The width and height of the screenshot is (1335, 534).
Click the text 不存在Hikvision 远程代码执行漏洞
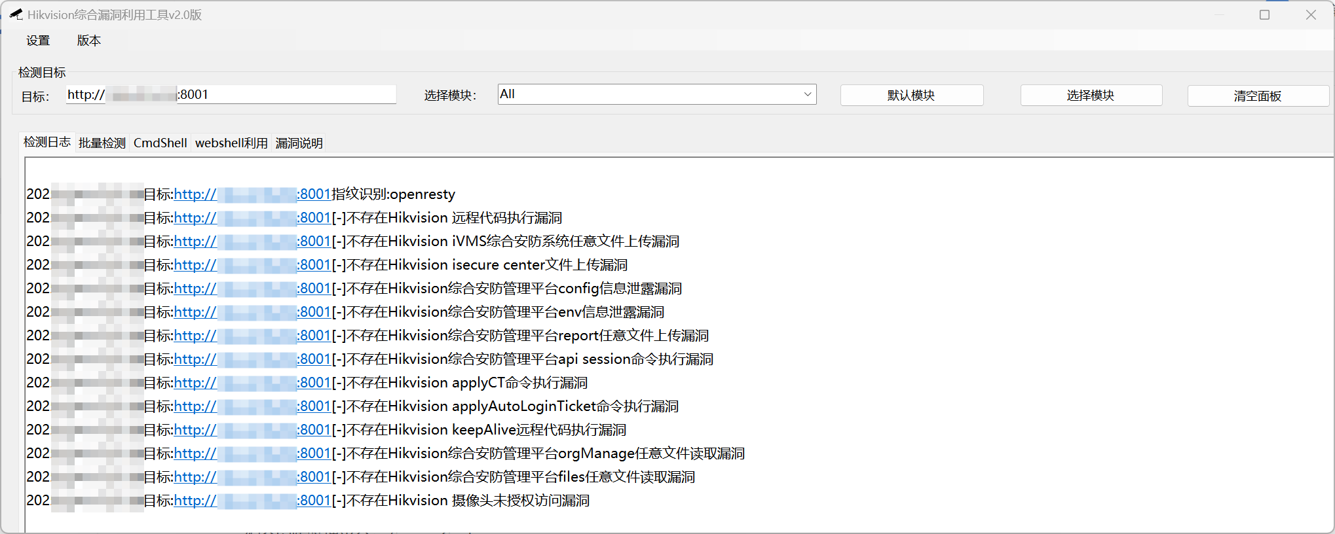point(454,218)
